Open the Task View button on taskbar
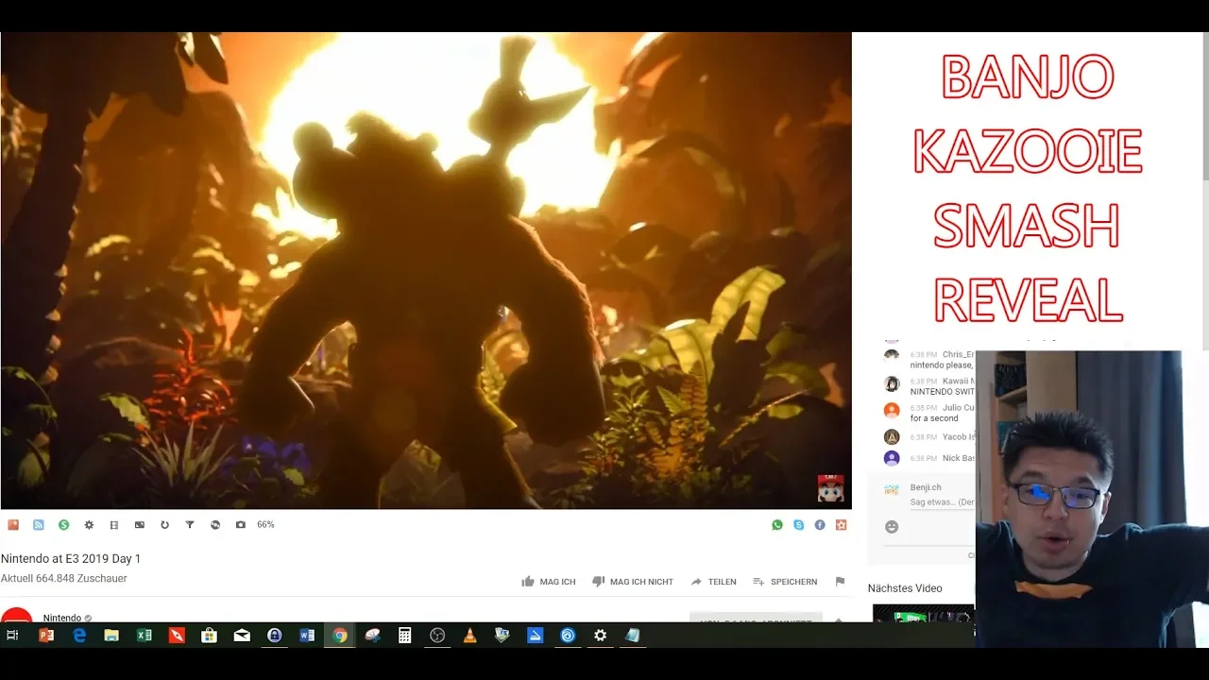 pyautogui.click(x=12, y=636)
